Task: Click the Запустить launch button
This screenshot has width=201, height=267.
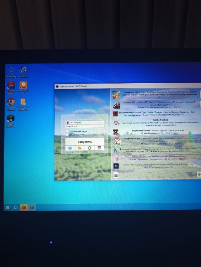Action: (85, 142)
